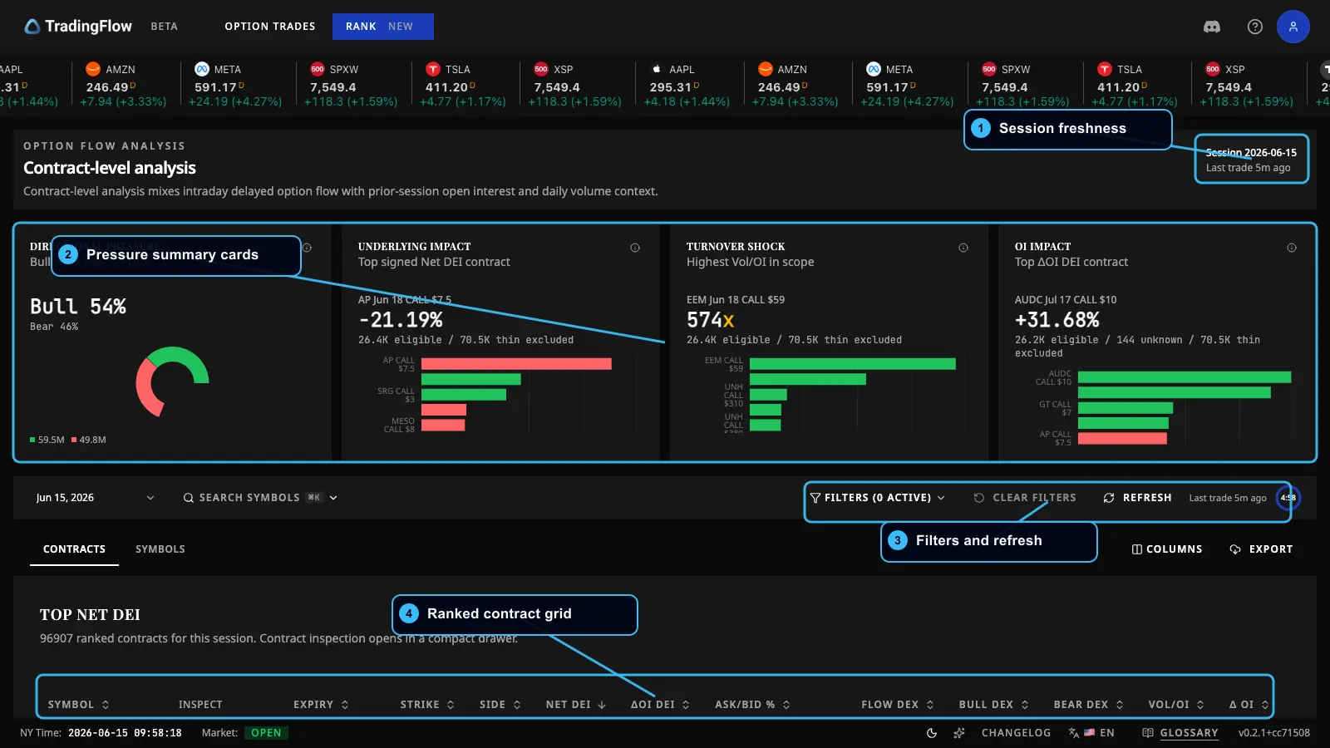Click the INSPECT column header
Screen dimensions: 1330x748
(200, 705)
